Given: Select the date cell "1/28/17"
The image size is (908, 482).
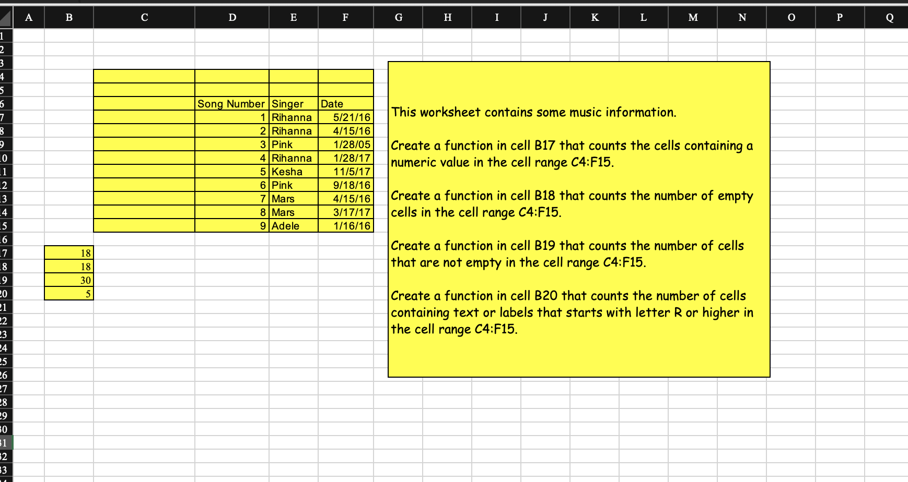Looking at the screenshot, I should (x=346, y=158).
